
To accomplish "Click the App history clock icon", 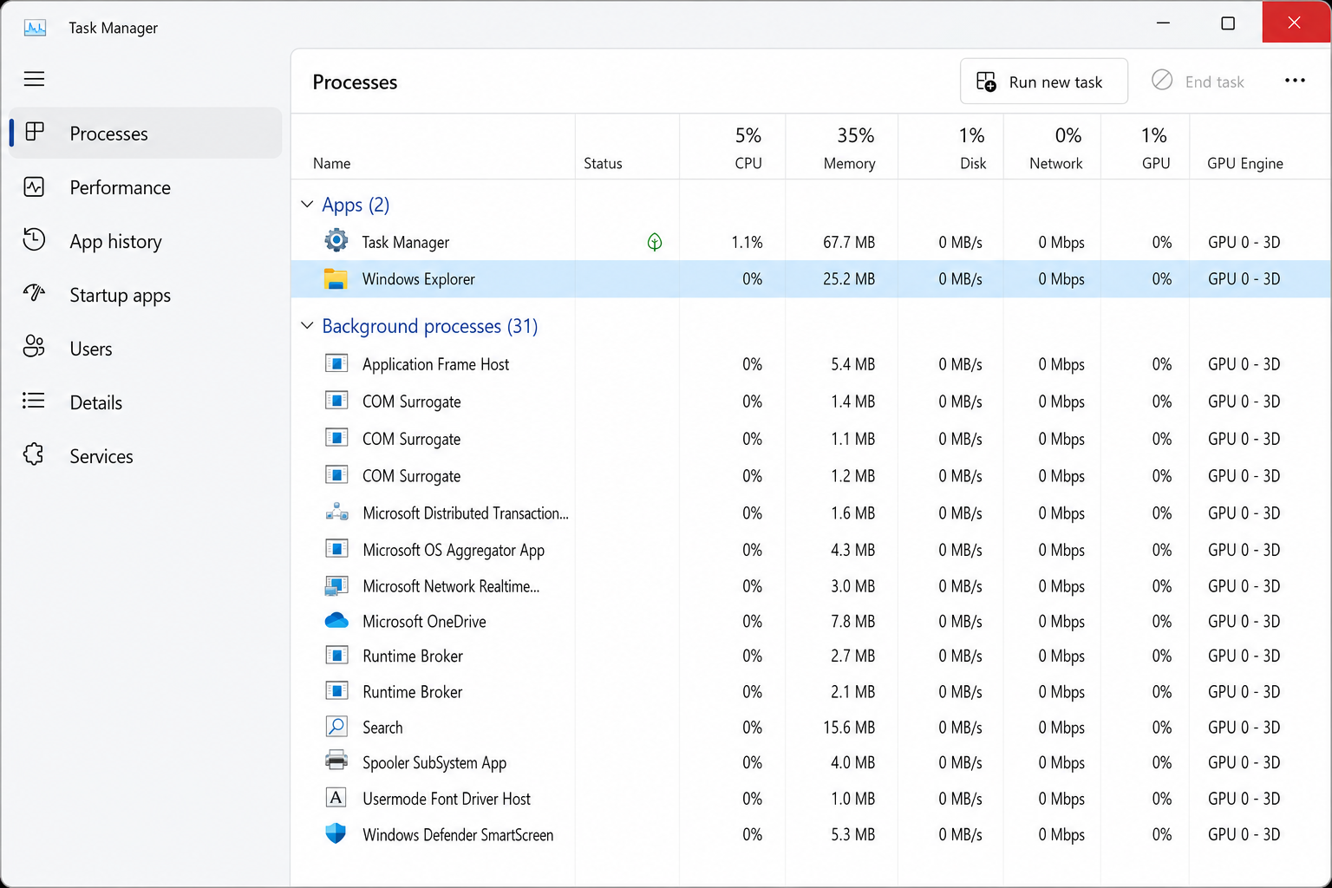I will pyautogui.click(x=34, y=239).
